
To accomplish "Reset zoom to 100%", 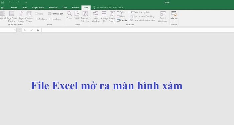I will 77,15.
